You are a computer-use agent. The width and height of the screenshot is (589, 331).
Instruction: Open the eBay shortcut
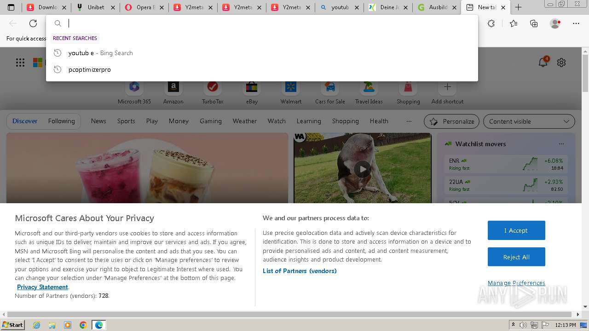point(252,92)
